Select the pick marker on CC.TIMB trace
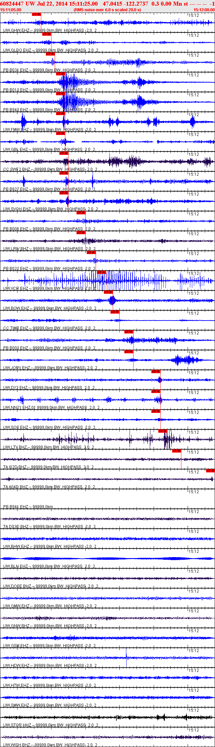 (x=115, y=312)
